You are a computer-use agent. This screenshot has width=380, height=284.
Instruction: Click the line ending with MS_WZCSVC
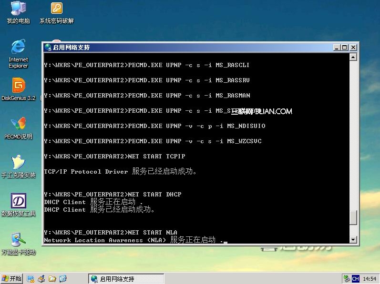(x=153, y=141)
